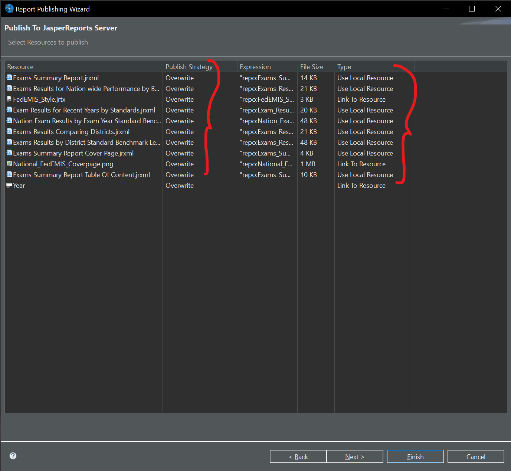Click the Year input control icon
The width and height of the screenshot is (511, 471).
click(x=9, y=185)
